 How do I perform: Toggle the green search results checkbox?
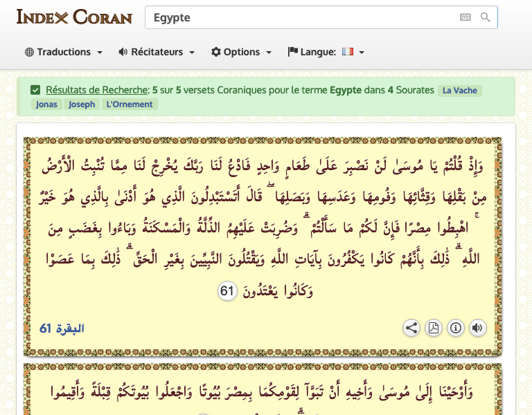tap(35, 90)
